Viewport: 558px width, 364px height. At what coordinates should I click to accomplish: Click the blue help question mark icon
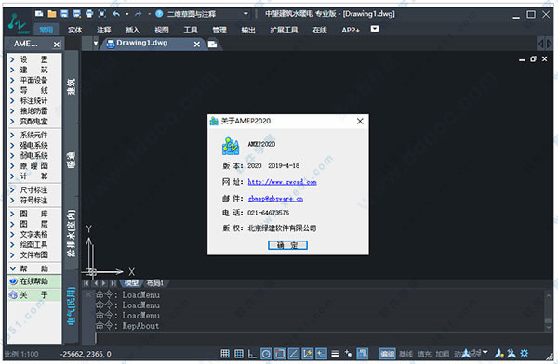159,14
